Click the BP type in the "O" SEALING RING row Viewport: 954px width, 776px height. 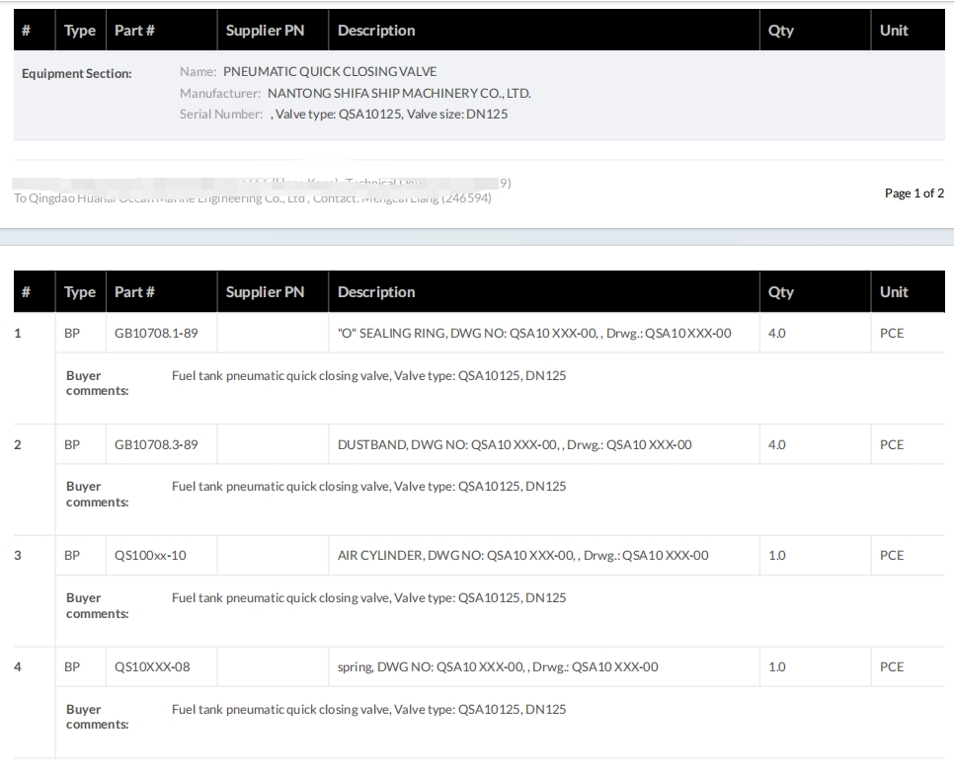pyautogui.click(x=72, y=333)
